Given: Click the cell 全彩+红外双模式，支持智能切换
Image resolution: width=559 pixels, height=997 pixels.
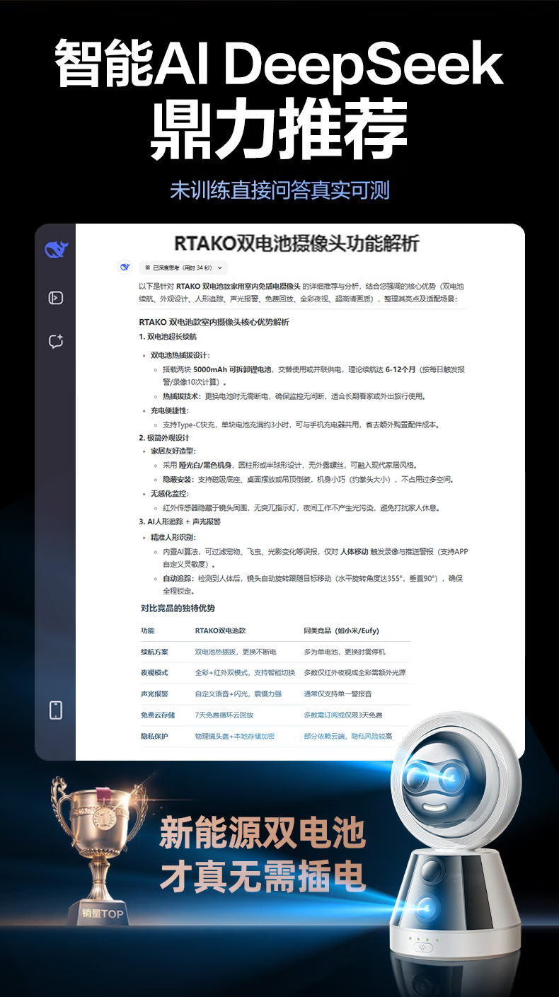Looking at the screenshot, I should pyautogui.click(x=245, y=672).
